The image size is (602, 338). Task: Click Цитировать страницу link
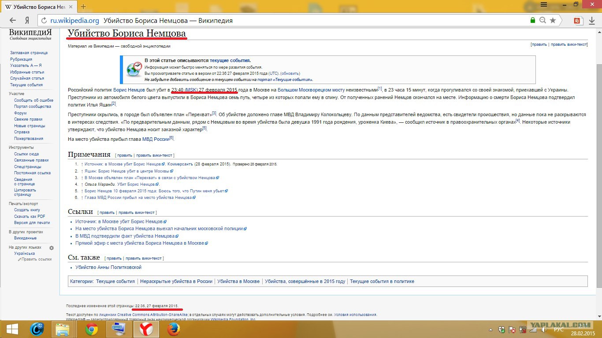pyautogui.click(x=25, y=192)
